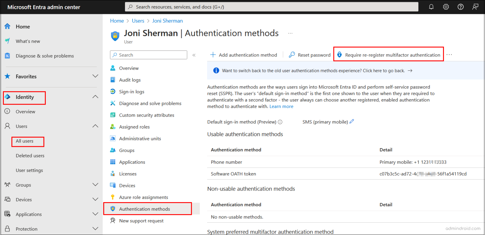This screenshot has height=235, width=485.
Task: Select Audit logs from the user menu
Action: (130, 80)
